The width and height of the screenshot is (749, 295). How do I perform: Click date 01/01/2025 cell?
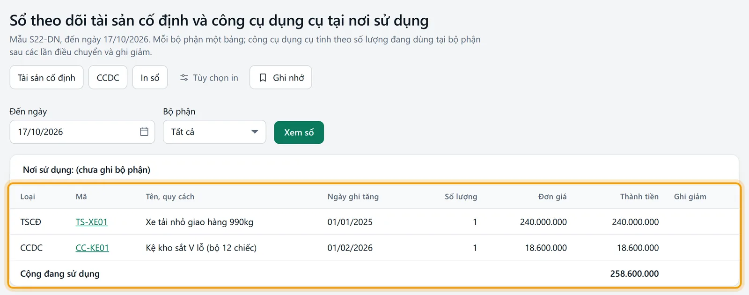coord(350,222)
